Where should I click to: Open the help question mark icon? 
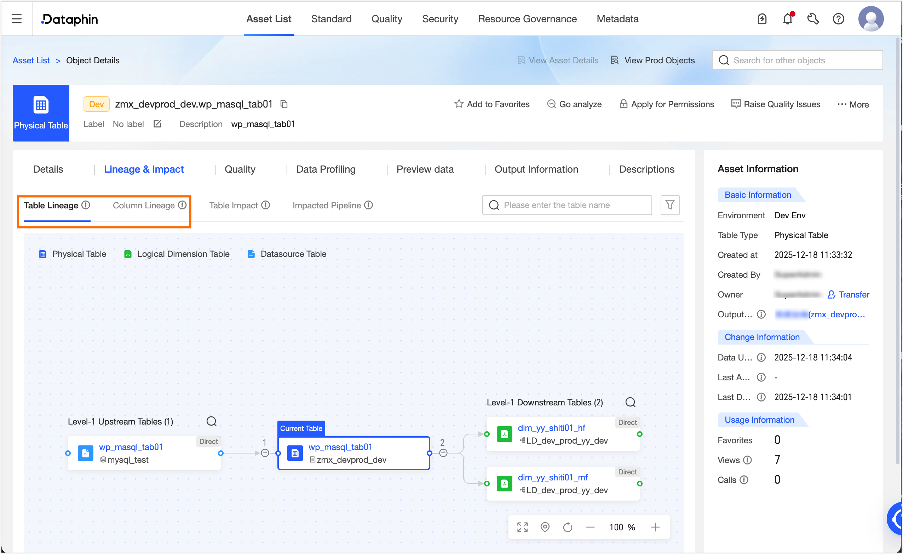tap(839, 19)
